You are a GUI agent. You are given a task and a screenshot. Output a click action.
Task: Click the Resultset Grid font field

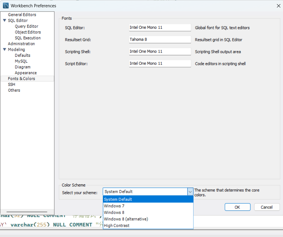tap(160, 40)
